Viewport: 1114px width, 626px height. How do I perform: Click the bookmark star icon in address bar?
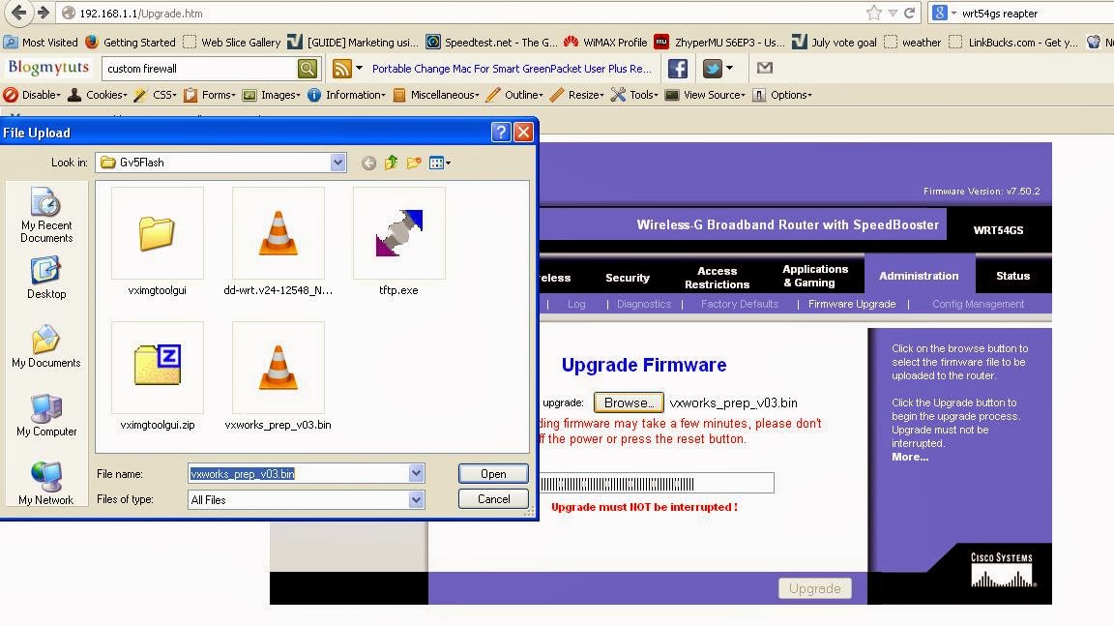click(x=874, y=13)
